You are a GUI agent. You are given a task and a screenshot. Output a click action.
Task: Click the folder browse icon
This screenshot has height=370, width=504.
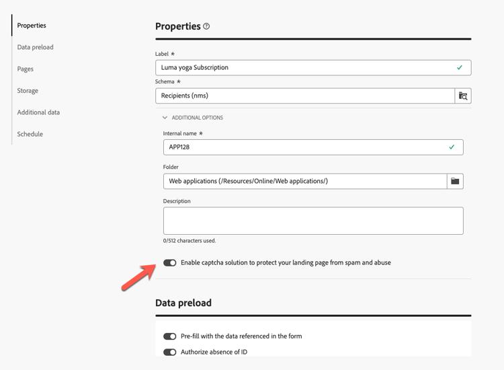(455, 181)
